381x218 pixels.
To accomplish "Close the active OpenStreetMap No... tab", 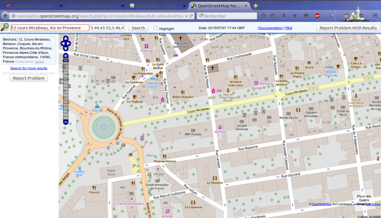I will [x=246, y=6].
